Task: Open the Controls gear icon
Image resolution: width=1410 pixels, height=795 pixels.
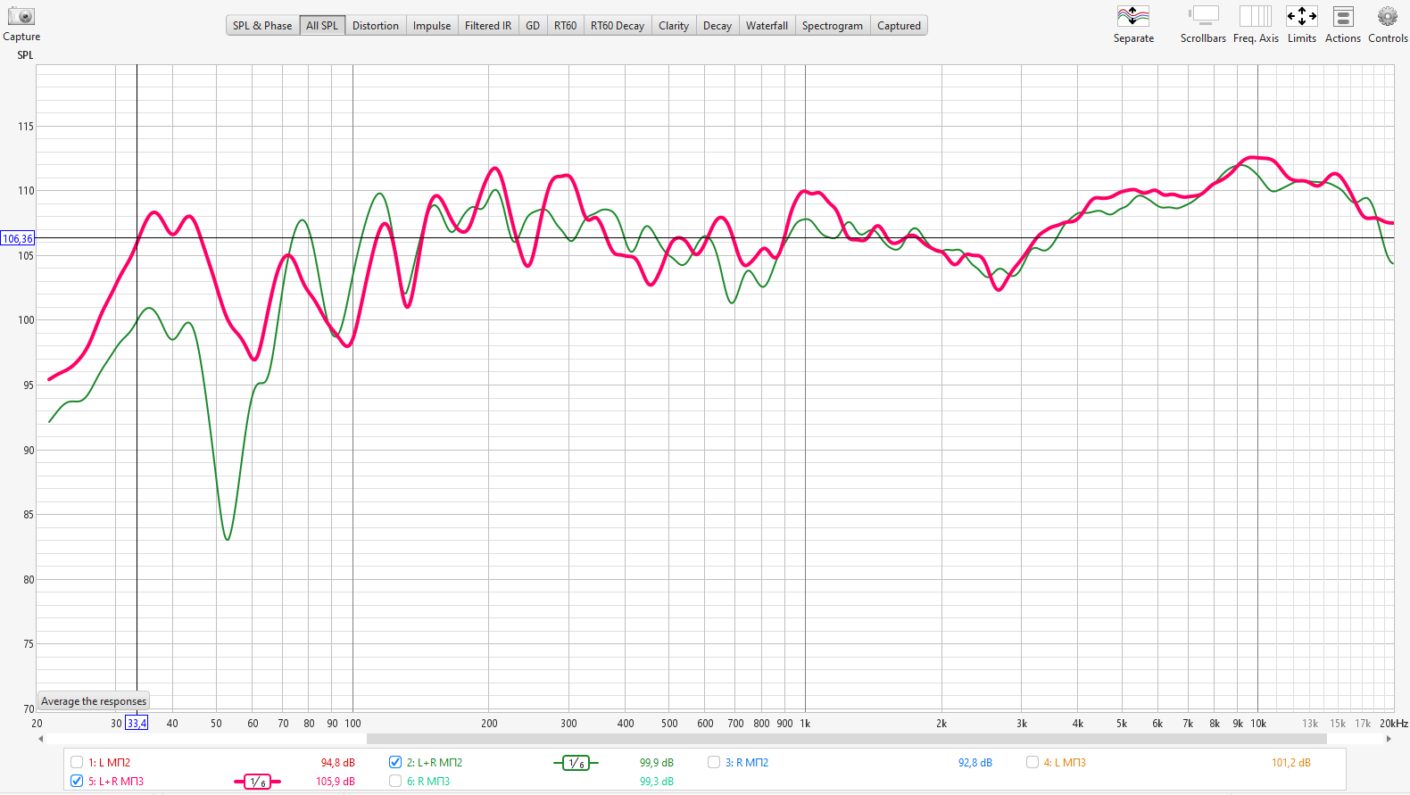Action: [x=1387, y=17]
